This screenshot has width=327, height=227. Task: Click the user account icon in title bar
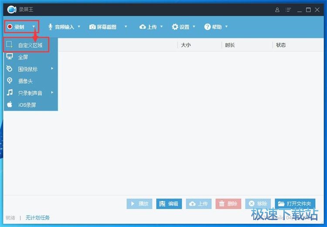coord(277,10)
